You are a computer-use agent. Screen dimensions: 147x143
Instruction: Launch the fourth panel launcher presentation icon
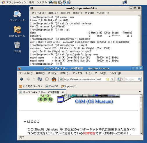click(x=64, y=2)
